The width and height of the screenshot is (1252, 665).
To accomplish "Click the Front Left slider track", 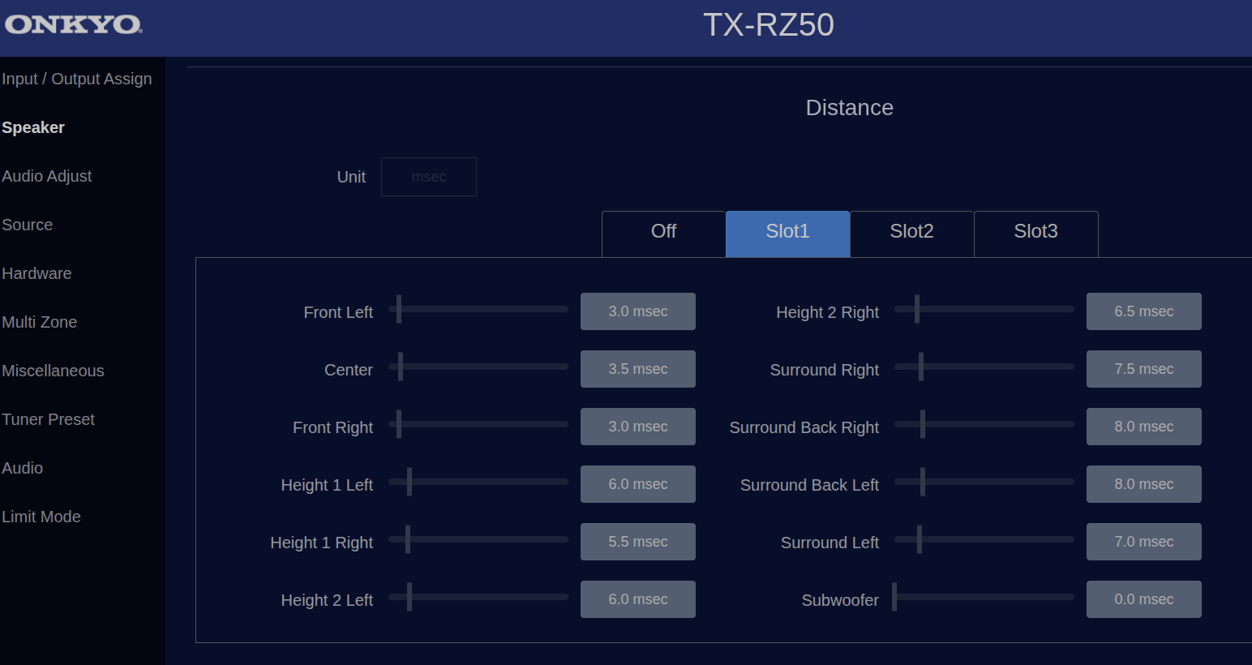I will [478, 309].
